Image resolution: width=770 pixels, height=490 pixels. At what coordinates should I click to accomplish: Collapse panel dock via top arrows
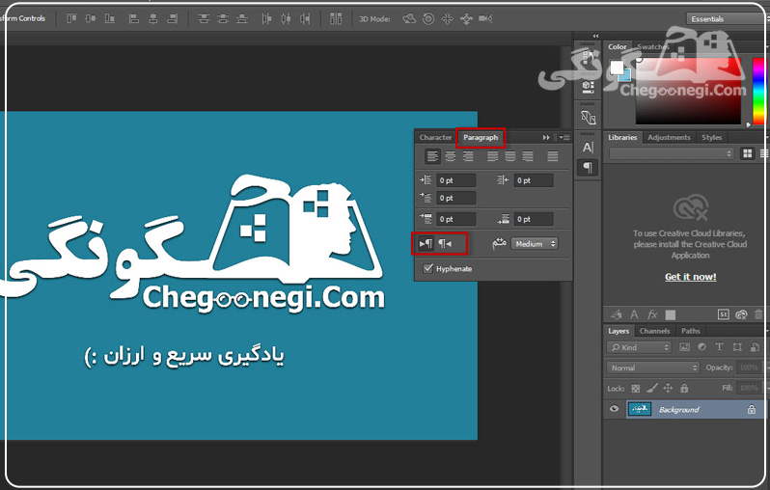(x=595, y=36)
